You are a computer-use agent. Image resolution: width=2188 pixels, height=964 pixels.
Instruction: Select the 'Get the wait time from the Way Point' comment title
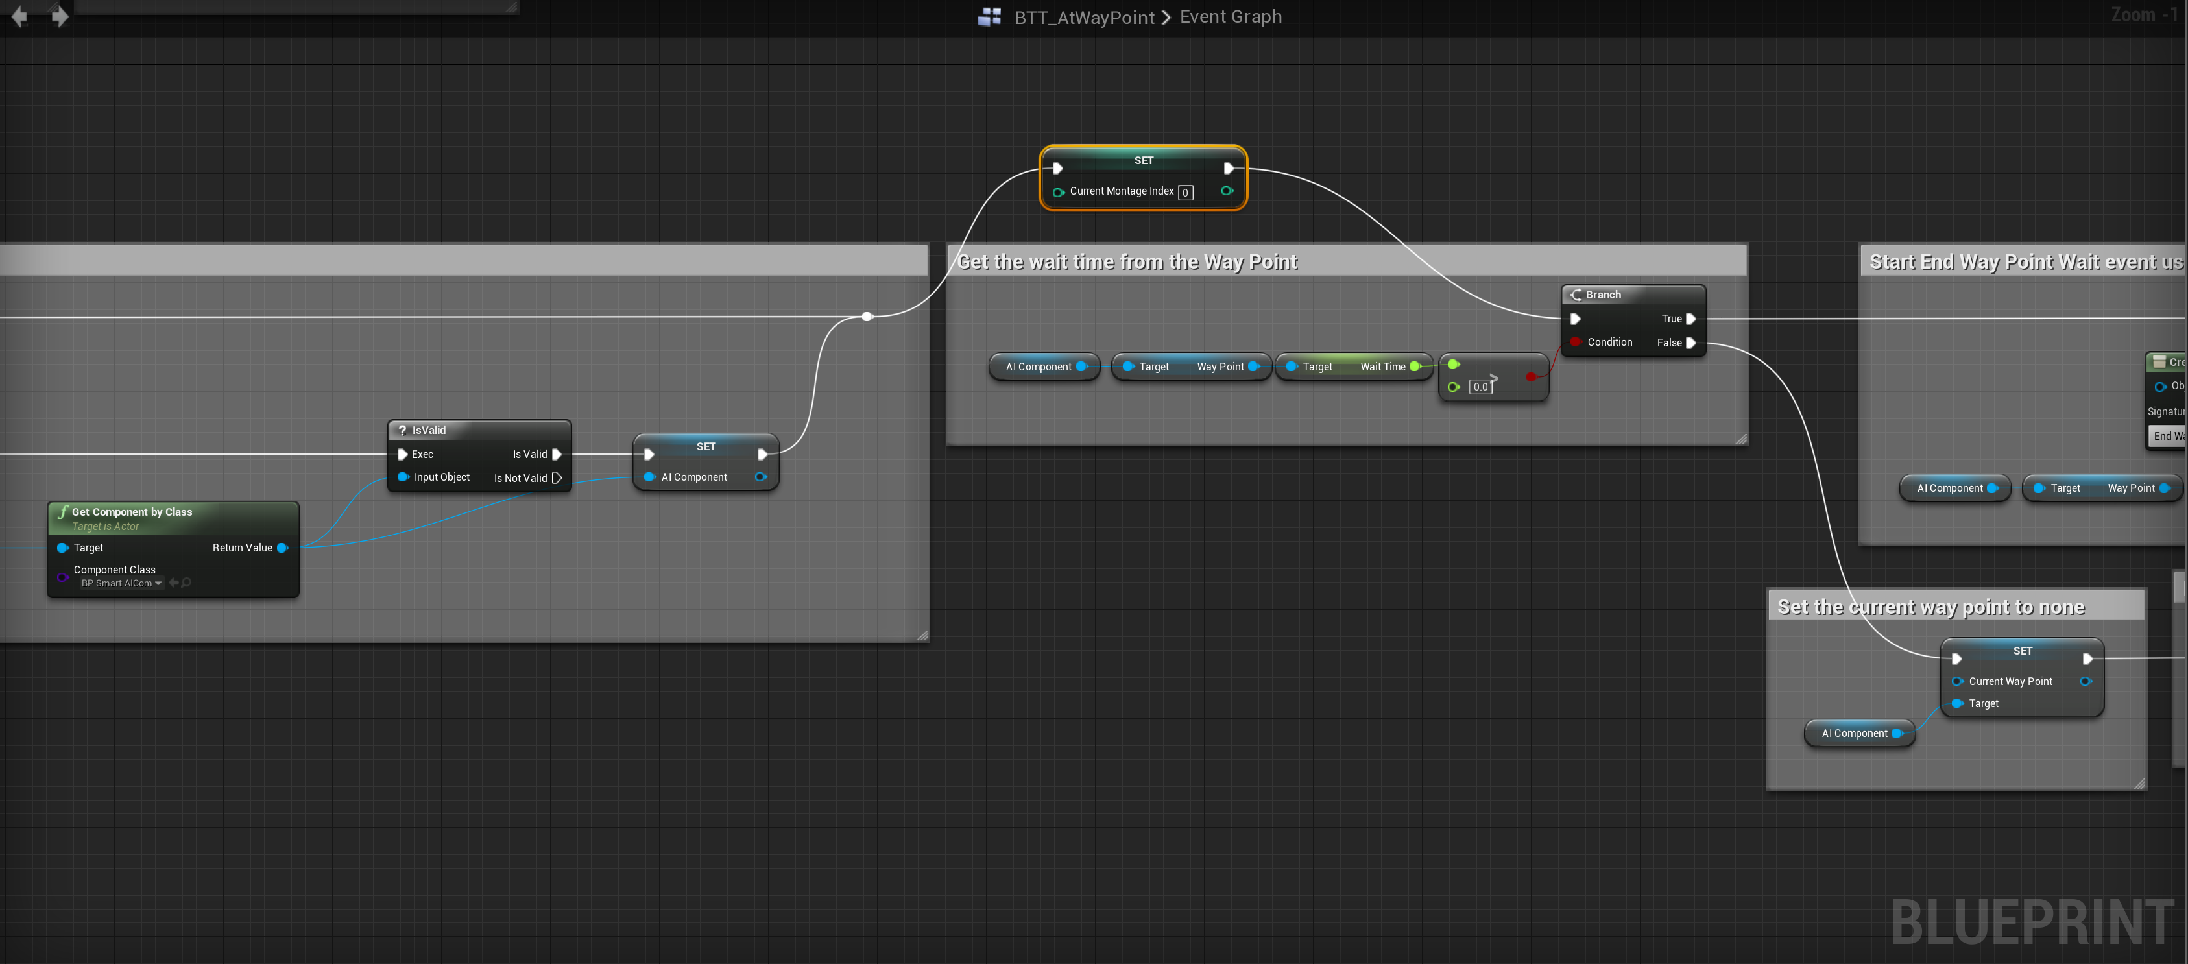tap(1126, 261)
